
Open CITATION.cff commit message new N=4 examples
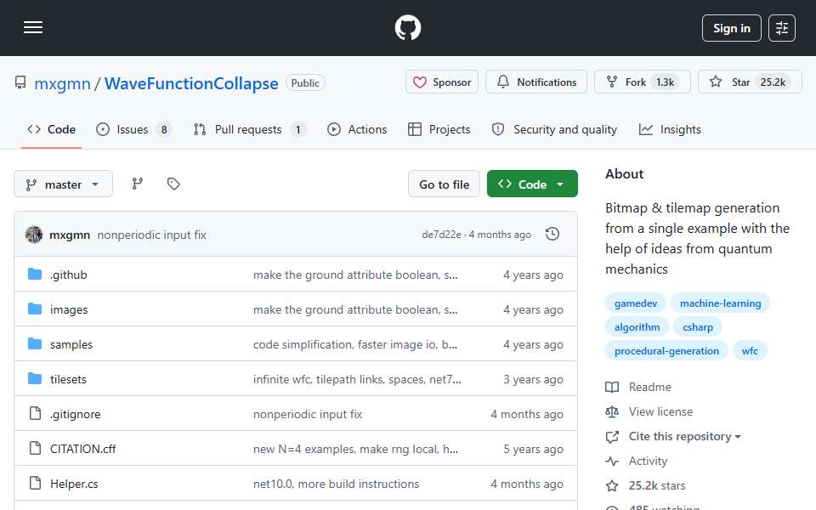[355, 449]
